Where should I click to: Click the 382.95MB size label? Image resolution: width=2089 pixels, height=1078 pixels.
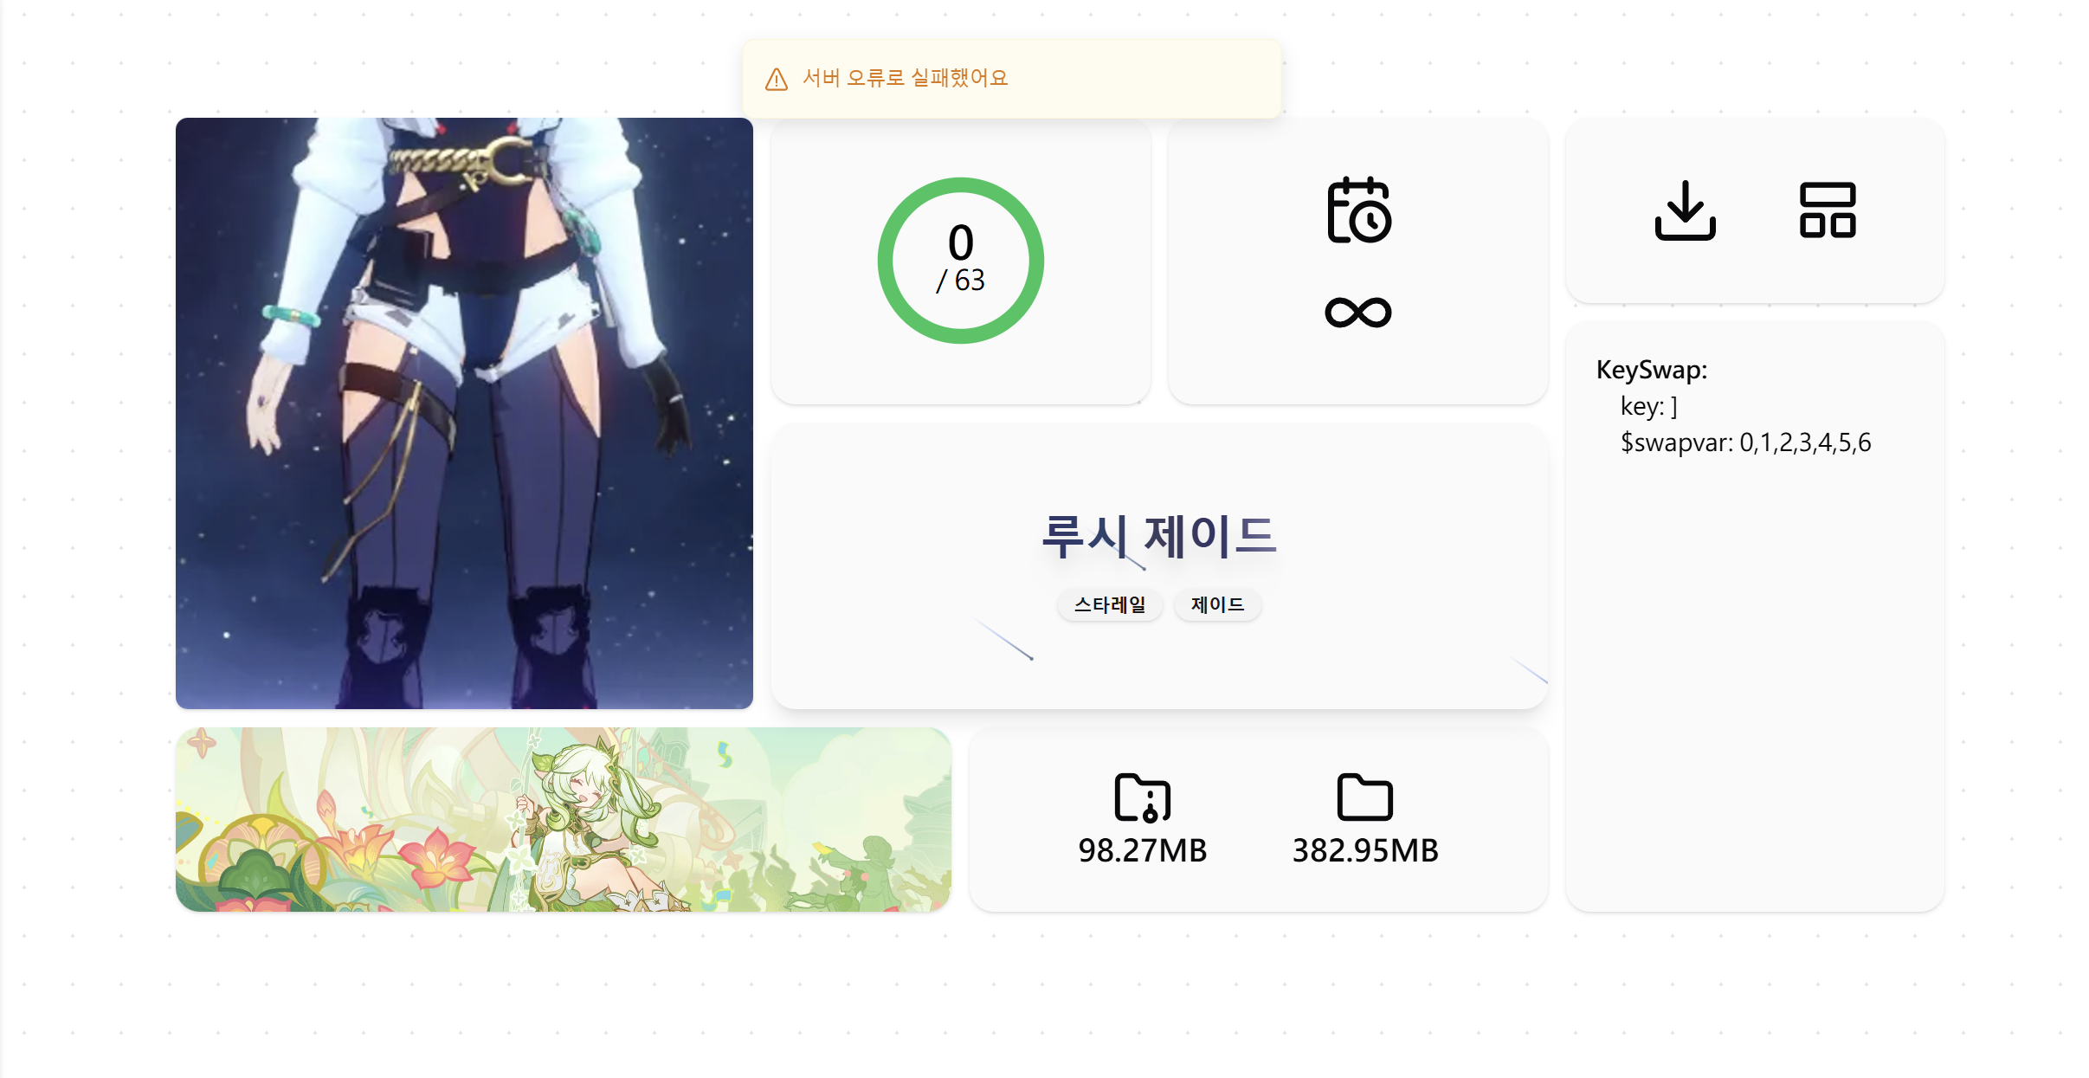1365,850
